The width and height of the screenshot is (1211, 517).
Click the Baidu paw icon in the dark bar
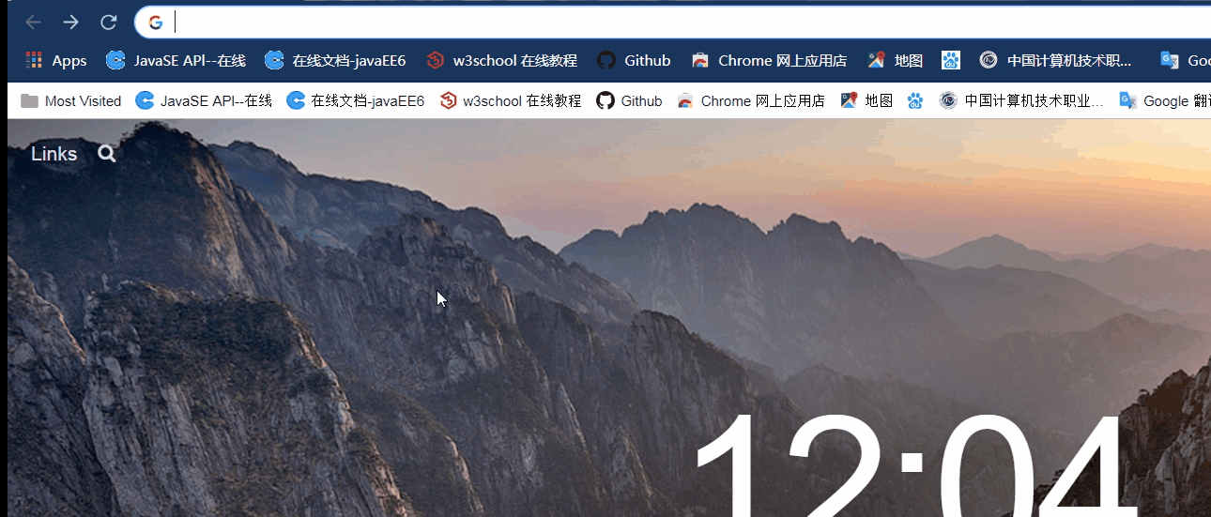click(952, 60)
